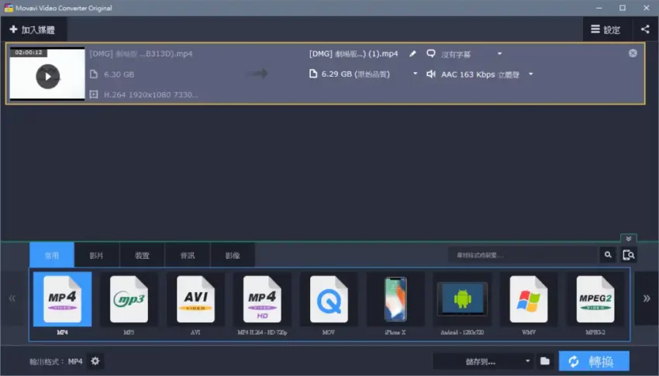Screen dimensions: 659x376
Task: Show next formats with right arrows
Action: 647,298
